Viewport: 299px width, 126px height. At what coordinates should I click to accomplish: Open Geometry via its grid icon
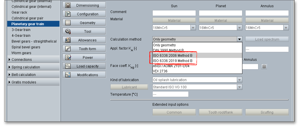point(68,23)
